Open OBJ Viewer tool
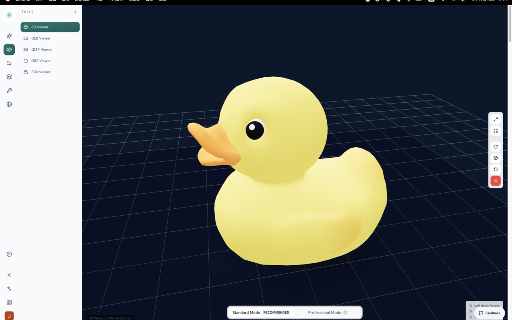This screenshot has height=320, width=512. pyautogui.click(x=50, y=61)
